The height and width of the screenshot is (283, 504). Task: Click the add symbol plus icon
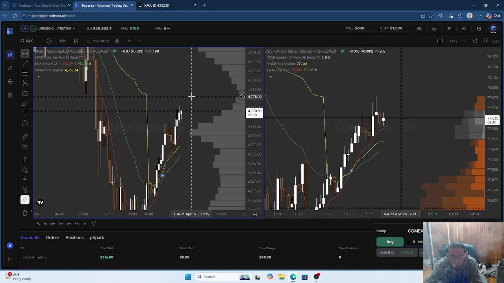(x=49, y=41)
